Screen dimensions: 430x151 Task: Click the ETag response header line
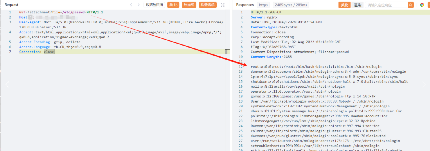click(273, 47)
